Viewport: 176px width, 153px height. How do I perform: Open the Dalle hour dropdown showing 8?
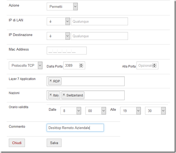coord(71,111)
